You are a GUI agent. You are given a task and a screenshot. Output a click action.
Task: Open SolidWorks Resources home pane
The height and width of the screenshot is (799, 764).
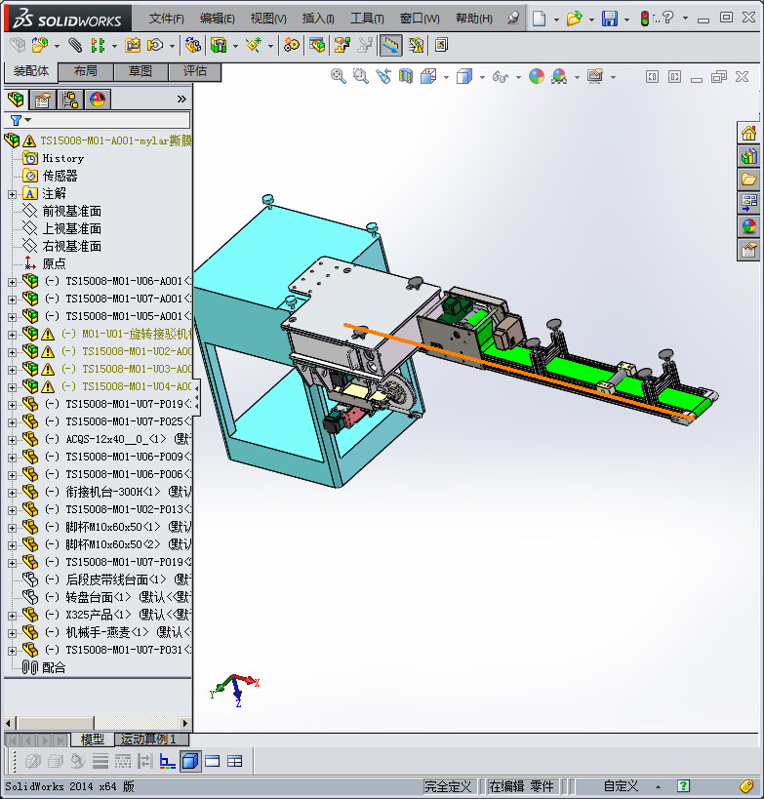pos(748,134)
